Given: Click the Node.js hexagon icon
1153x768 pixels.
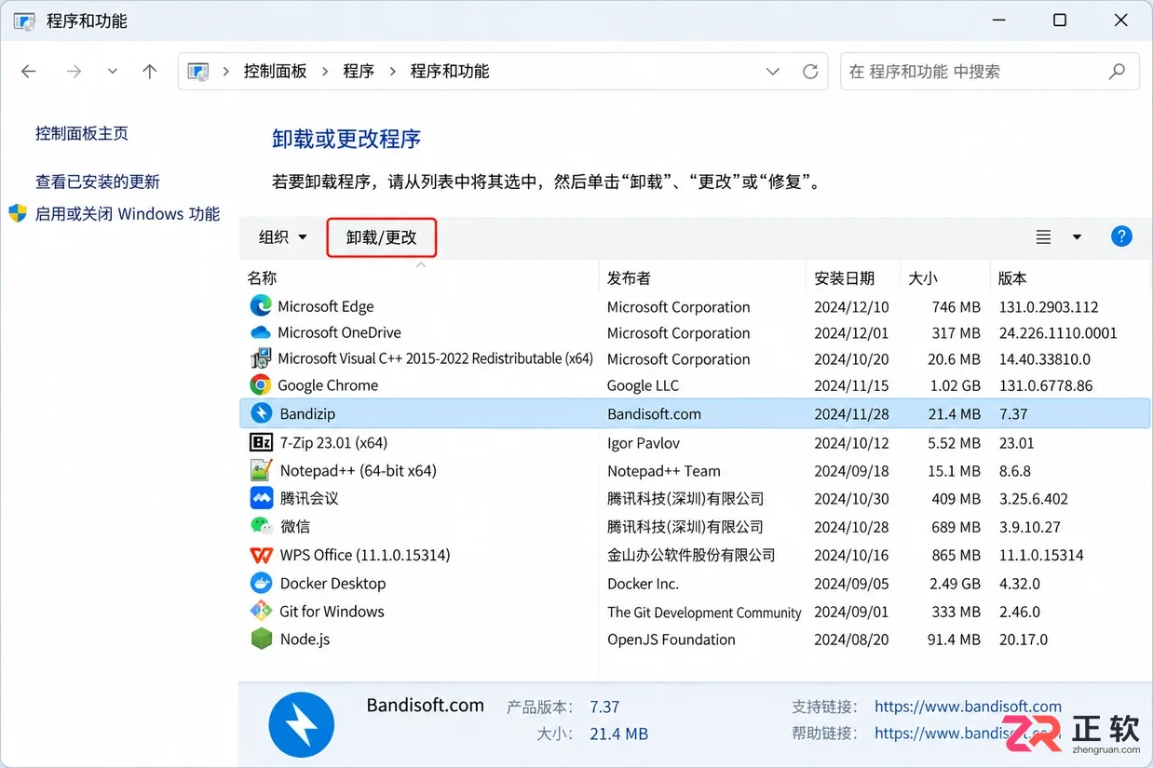Looking at the screenshot, I should coord(262,639).
